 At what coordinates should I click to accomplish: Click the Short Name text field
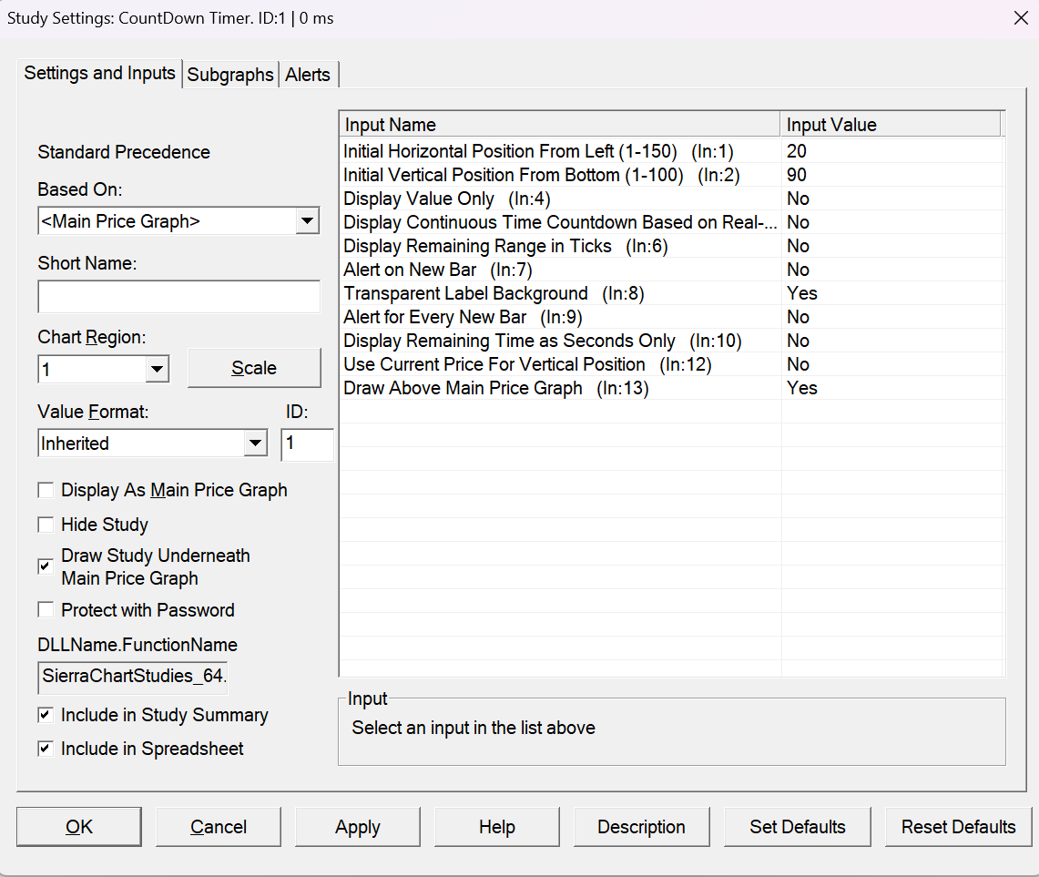[x=178, y=297]
